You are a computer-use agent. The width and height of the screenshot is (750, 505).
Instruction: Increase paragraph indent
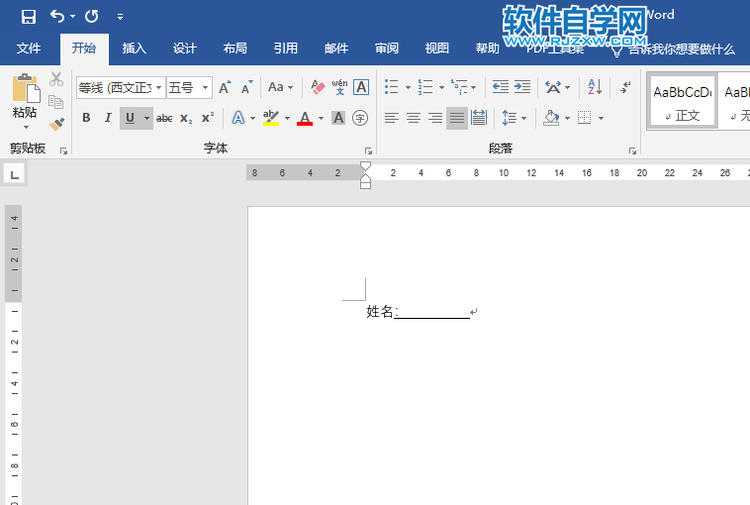click(x=521, y=87)
